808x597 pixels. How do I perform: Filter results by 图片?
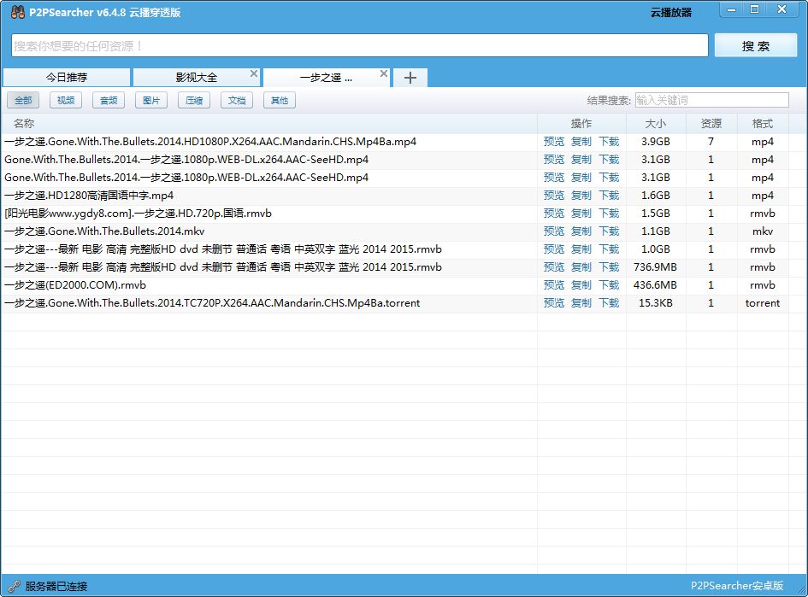tap(151, 100)
